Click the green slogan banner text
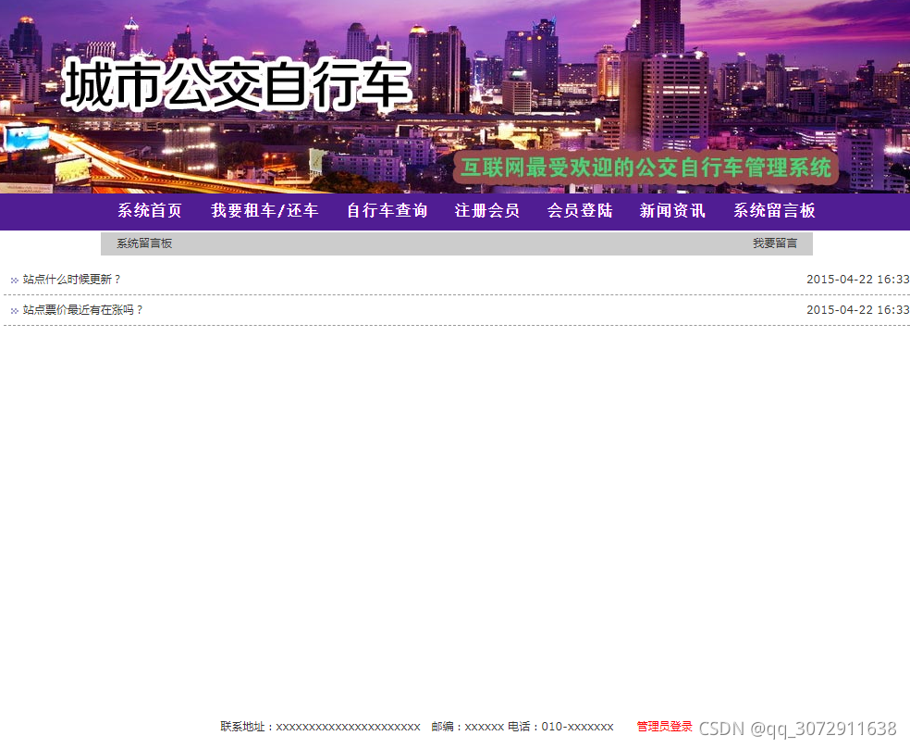 [647, 168]
